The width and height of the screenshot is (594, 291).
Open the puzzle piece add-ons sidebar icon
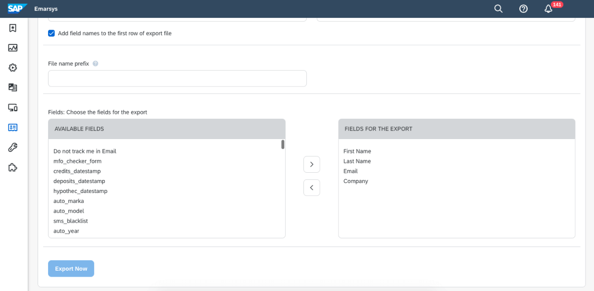point(13,167)
